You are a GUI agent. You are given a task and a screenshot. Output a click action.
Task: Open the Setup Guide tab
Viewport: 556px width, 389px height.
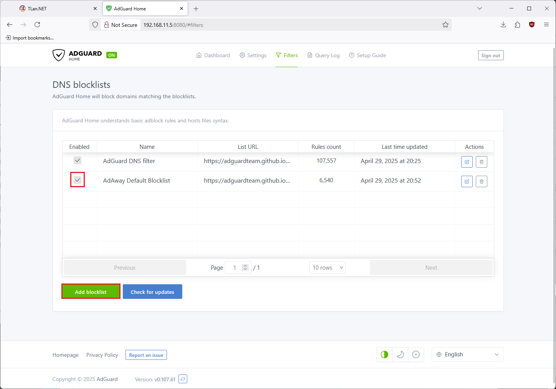point(368,55)
